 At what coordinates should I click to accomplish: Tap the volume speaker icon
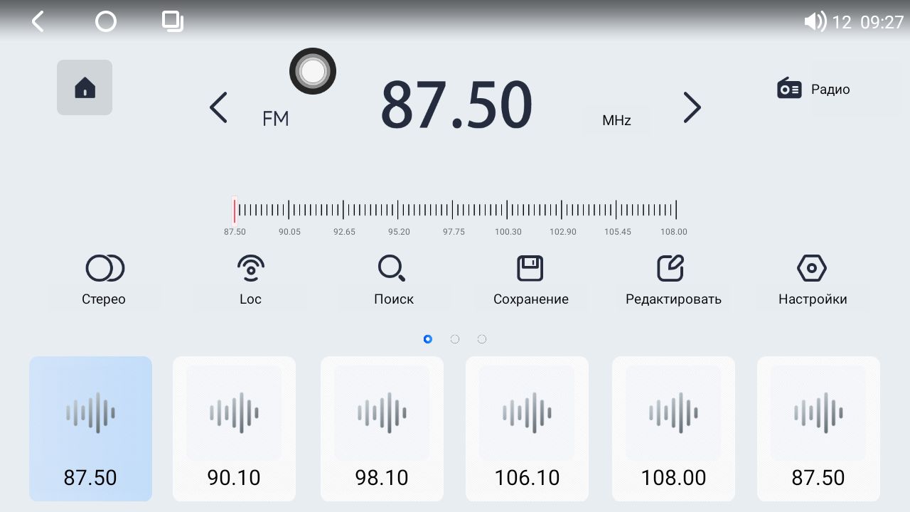tap(814, 22)
